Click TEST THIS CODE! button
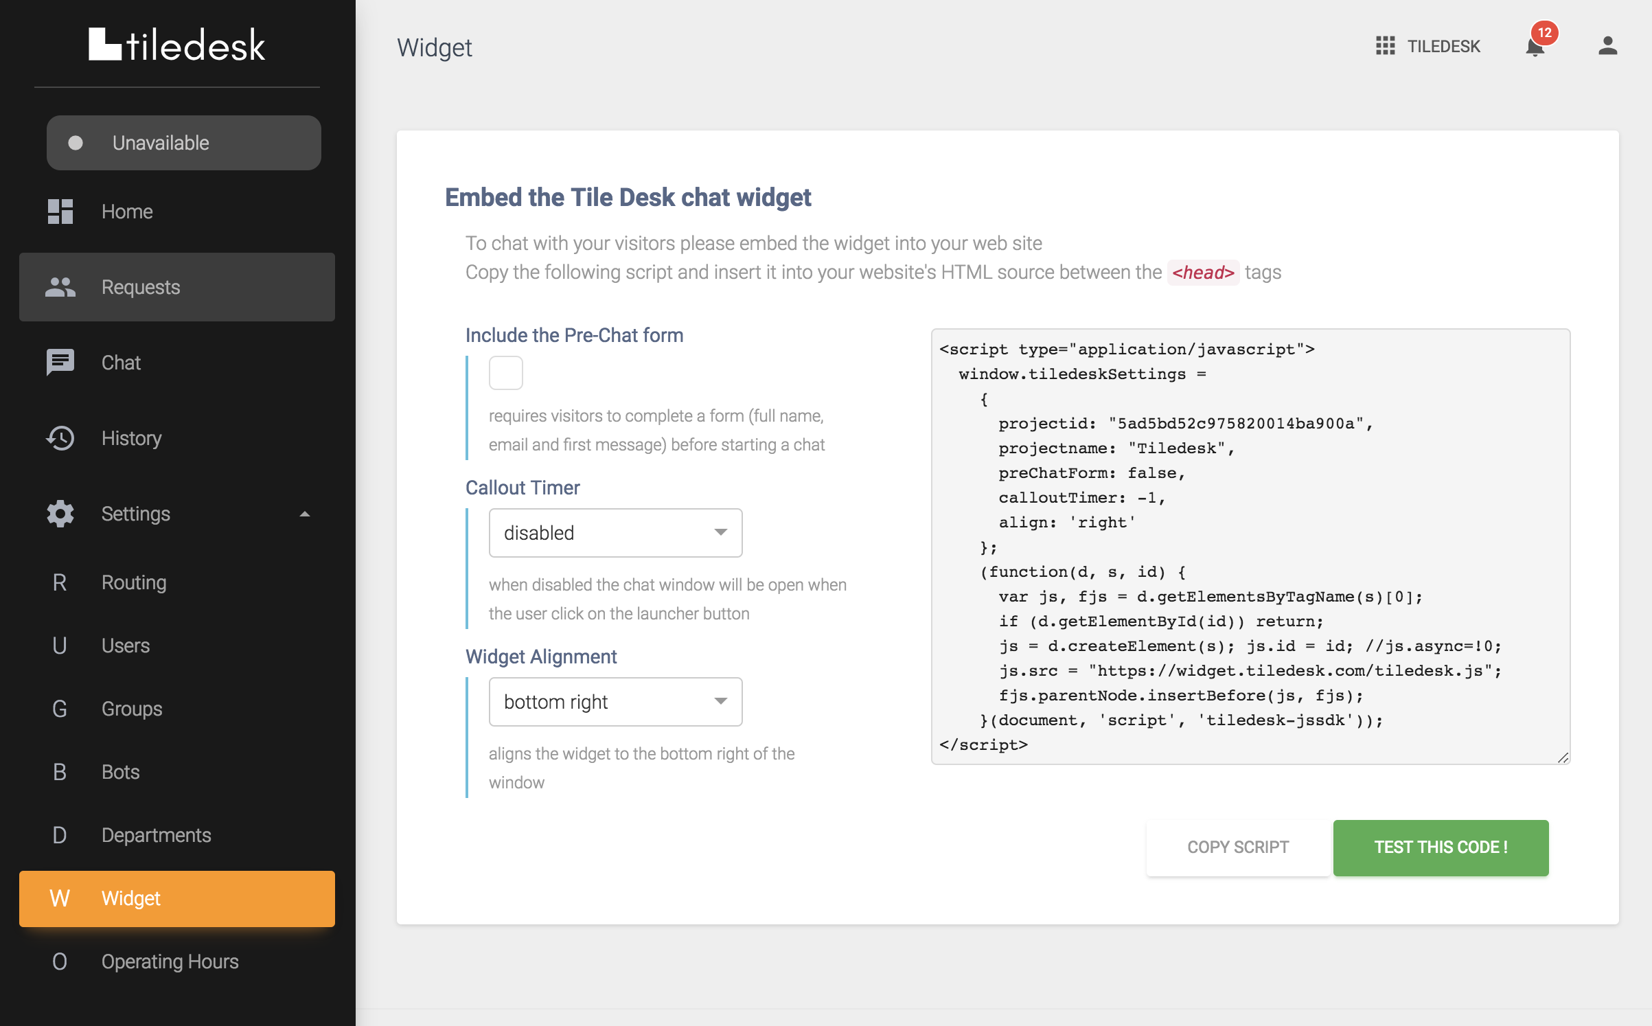Screen dimensions: 1652x1026 (1441, 847)
